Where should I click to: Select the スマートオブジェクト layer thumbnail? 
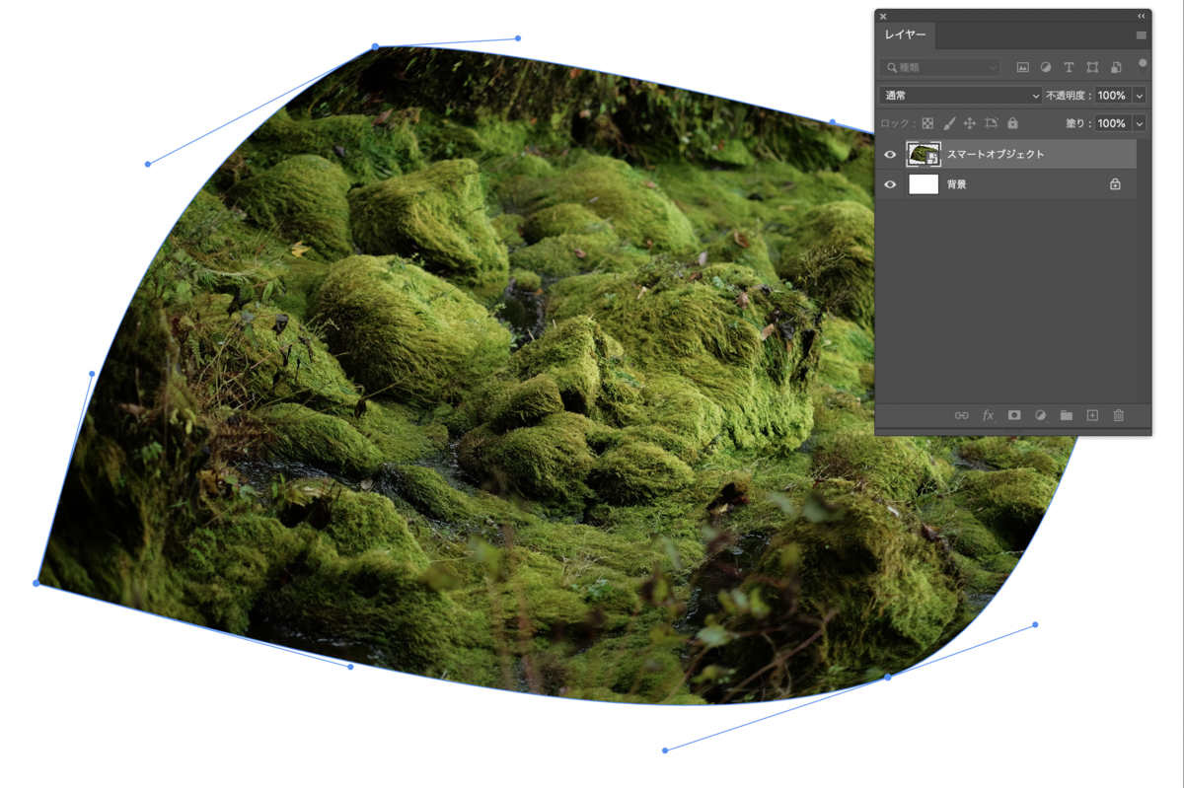[x=924, y=154]
